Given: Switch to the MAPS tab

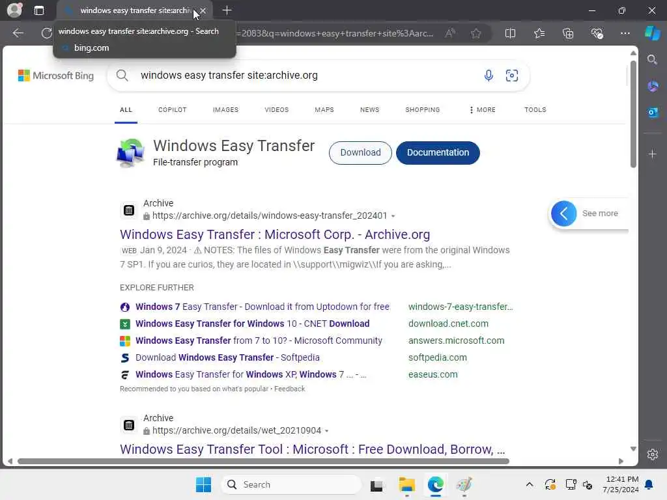Looking at the screenshot, I should tap(324, 109).
